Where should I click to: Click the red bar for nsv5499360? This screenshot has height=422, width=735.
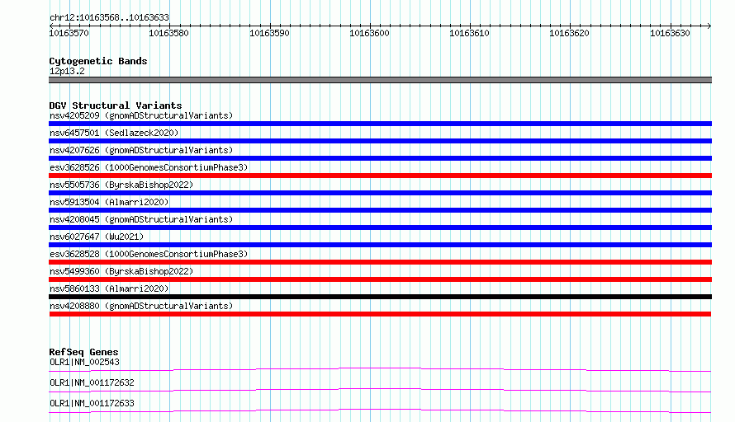pyautogui.click(x=380, y=279)
